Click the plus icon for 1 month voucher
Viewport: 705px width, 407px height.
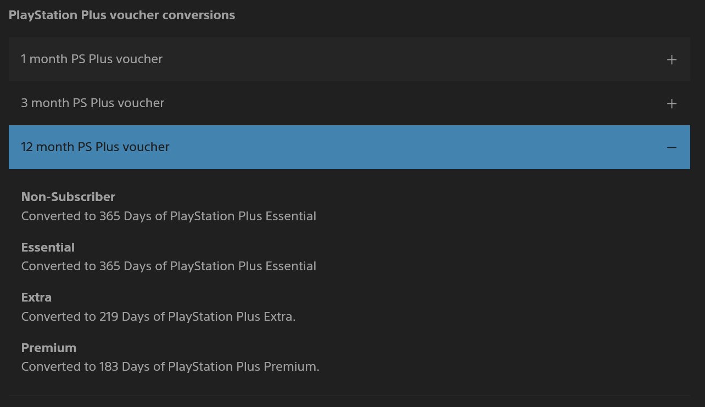(672, 60)
